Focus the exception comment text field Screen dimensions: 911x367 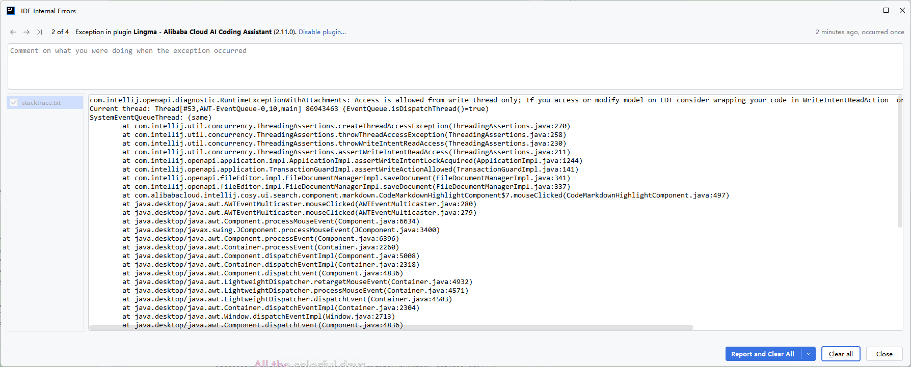(x=455, y=66)
